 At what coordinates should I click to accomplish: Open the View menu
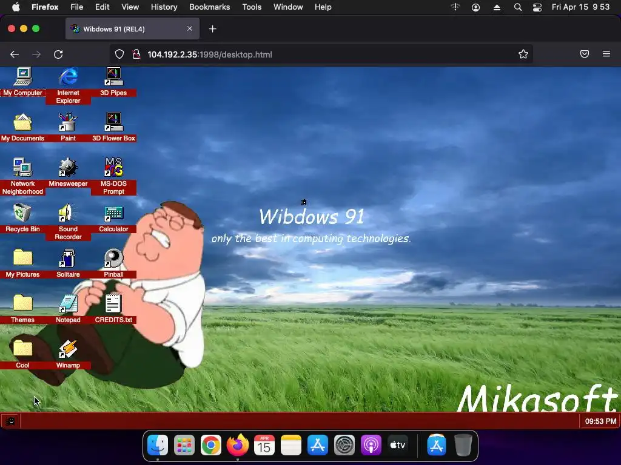(x=130, y=7)
